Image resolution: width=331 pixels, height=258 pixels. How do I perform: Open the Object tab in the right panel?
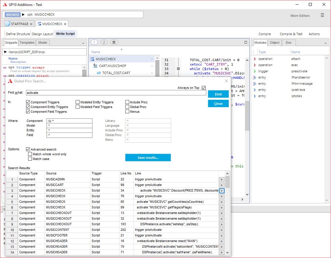pyautogui.click(x=275, y=43)
